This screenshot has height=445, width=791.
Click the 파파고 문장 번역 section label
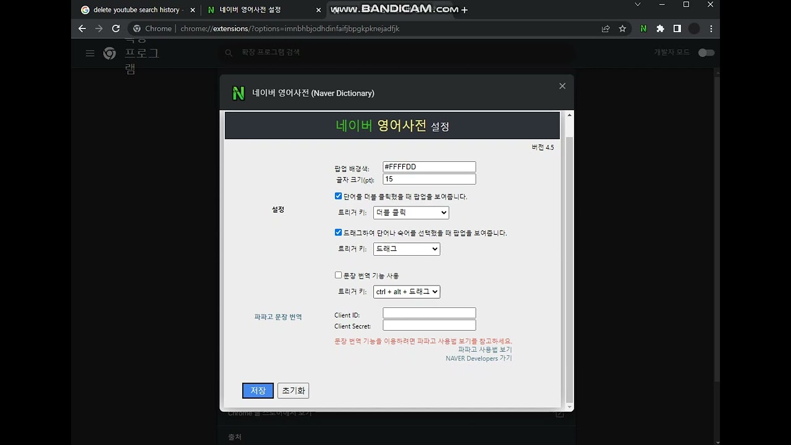278,317
